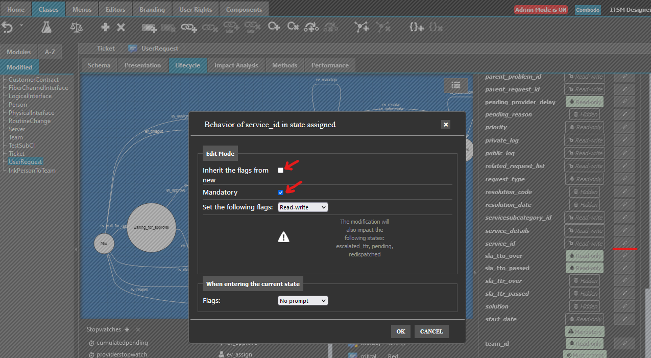The image size is (651, 358).
Task: Click the balance scales compare icon
Action: [76, 28]
